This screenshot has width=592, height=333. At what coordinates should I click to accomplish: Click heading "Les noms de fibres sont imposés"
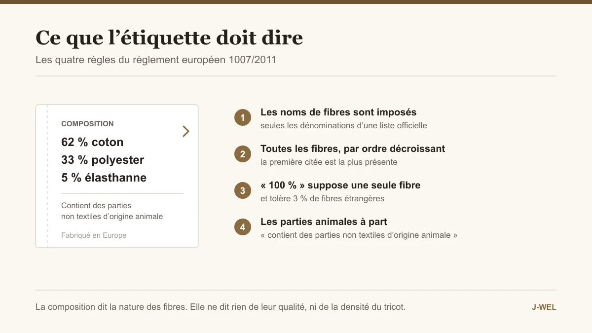[338, 112]
